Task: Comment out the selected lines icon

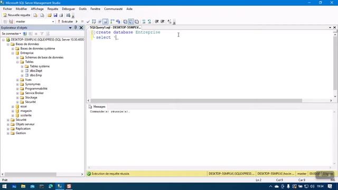Action: tap(144, 22)
